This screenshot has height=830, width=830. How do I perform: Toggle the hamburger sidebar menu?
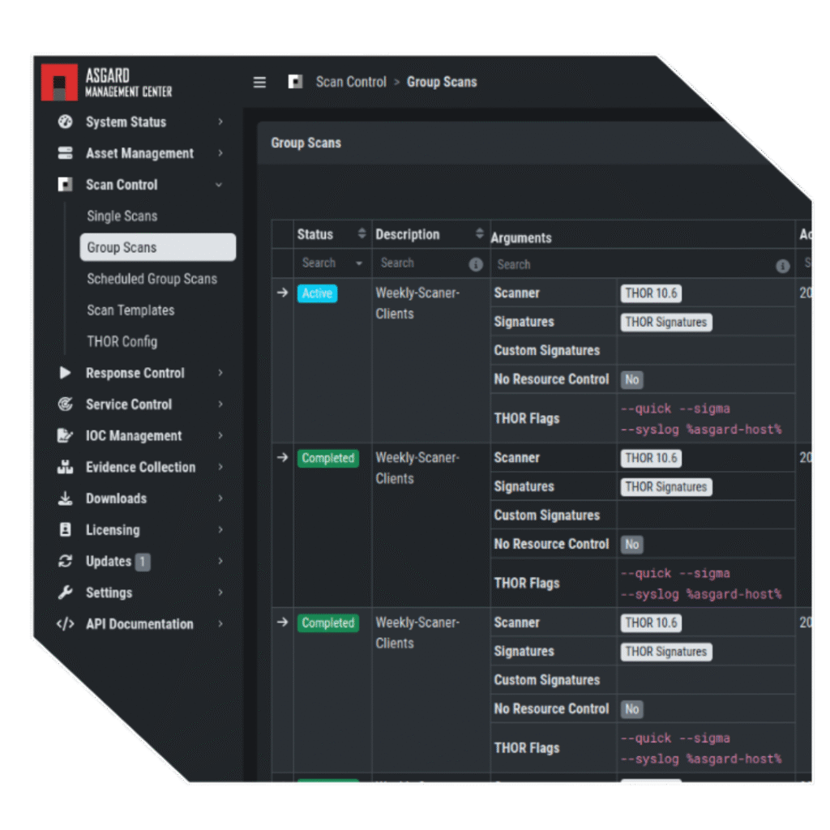click(259, 83)
